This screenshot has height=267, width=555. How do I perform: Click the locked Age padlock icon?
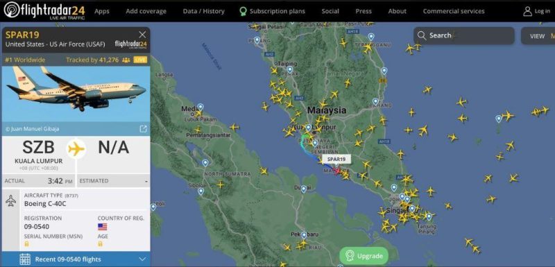[x=100, y=243]
